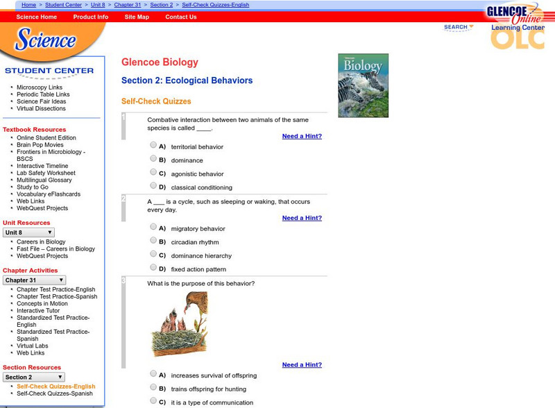
Task: Select option C agonistic behavior
Action: pos(153,172)
